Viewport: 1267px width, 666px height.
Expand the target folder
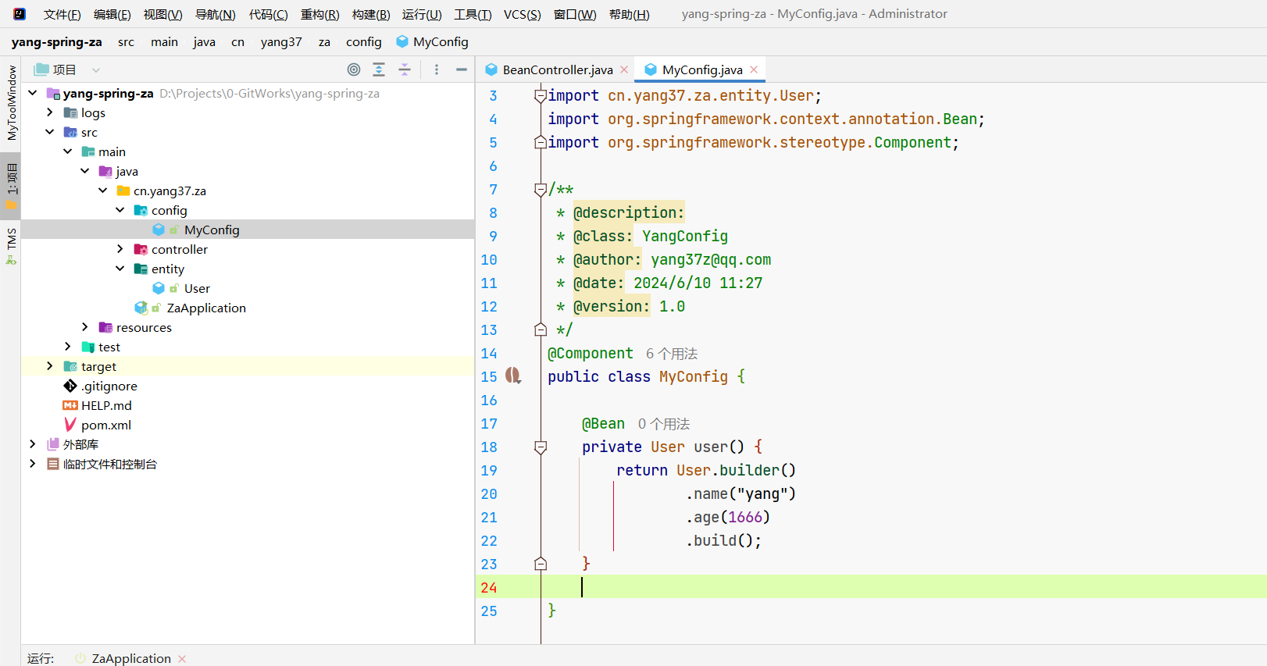pyautogui.click(x=49, y=366)
